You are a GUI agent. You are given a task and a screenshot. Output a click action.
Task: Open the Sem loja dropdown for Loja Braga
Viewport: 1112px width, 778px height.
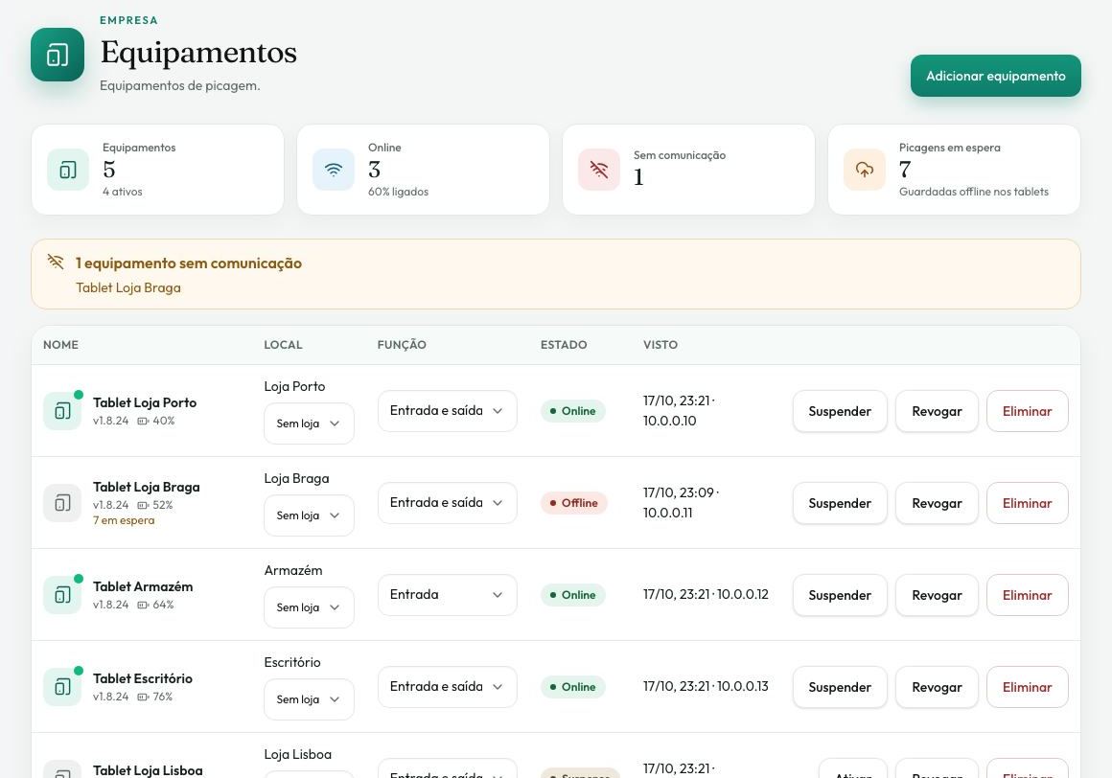pos(309,515)
